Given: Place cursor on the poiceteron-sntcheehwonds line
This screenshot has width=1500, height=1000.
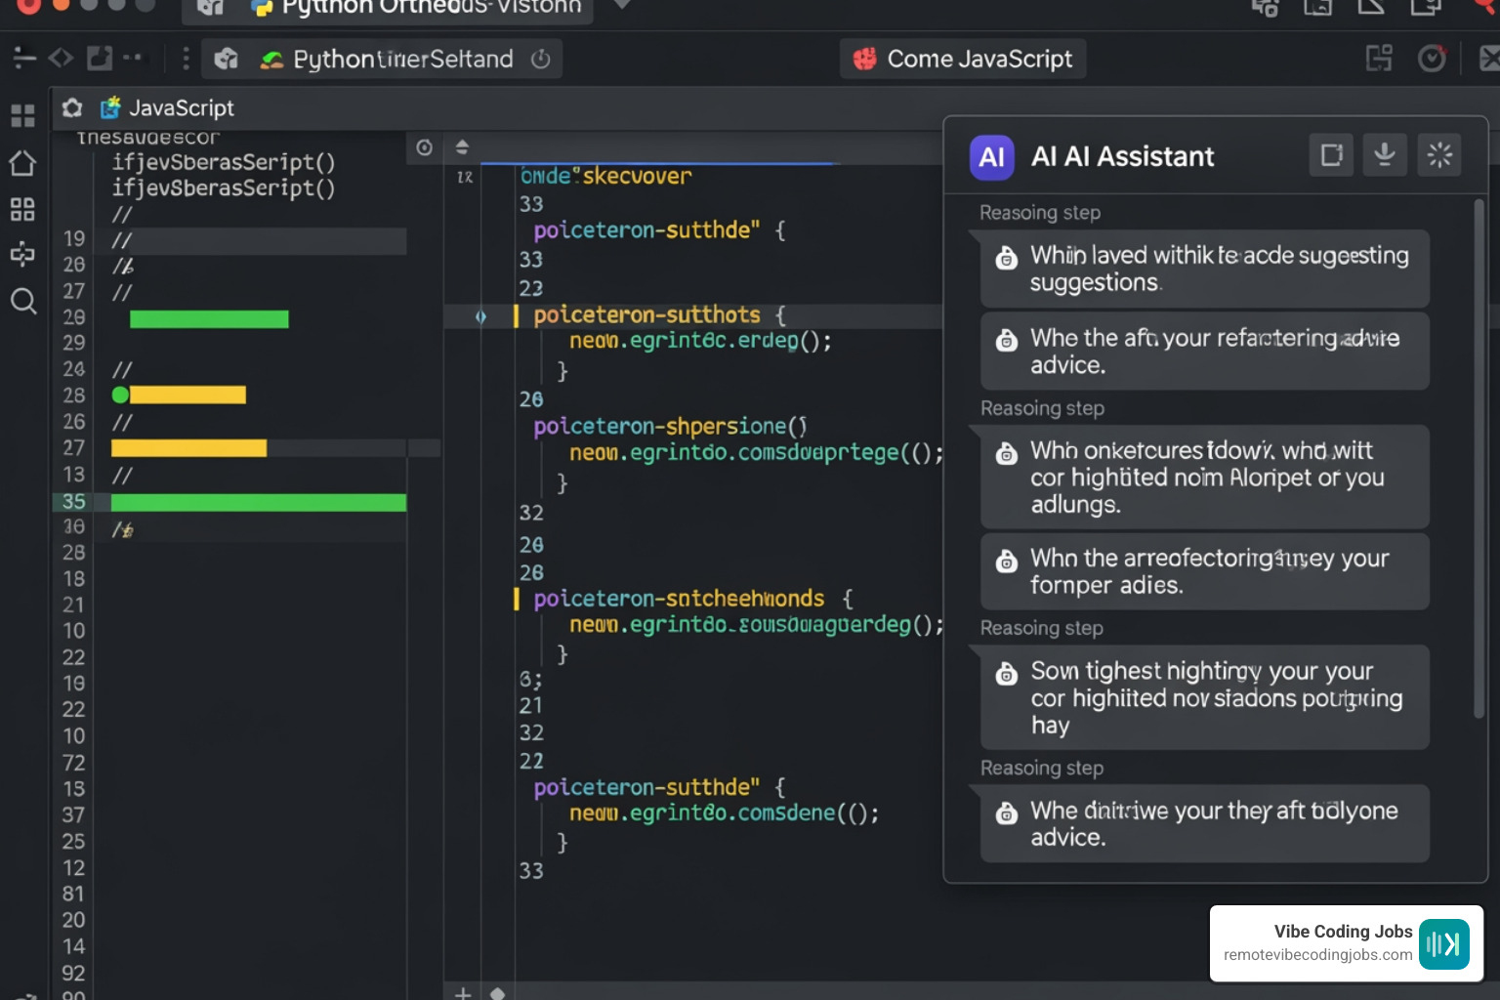Looking at the screenshot, I should click(693, 599).
